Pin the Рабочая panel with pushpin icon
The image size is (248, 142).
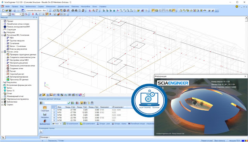34,17
